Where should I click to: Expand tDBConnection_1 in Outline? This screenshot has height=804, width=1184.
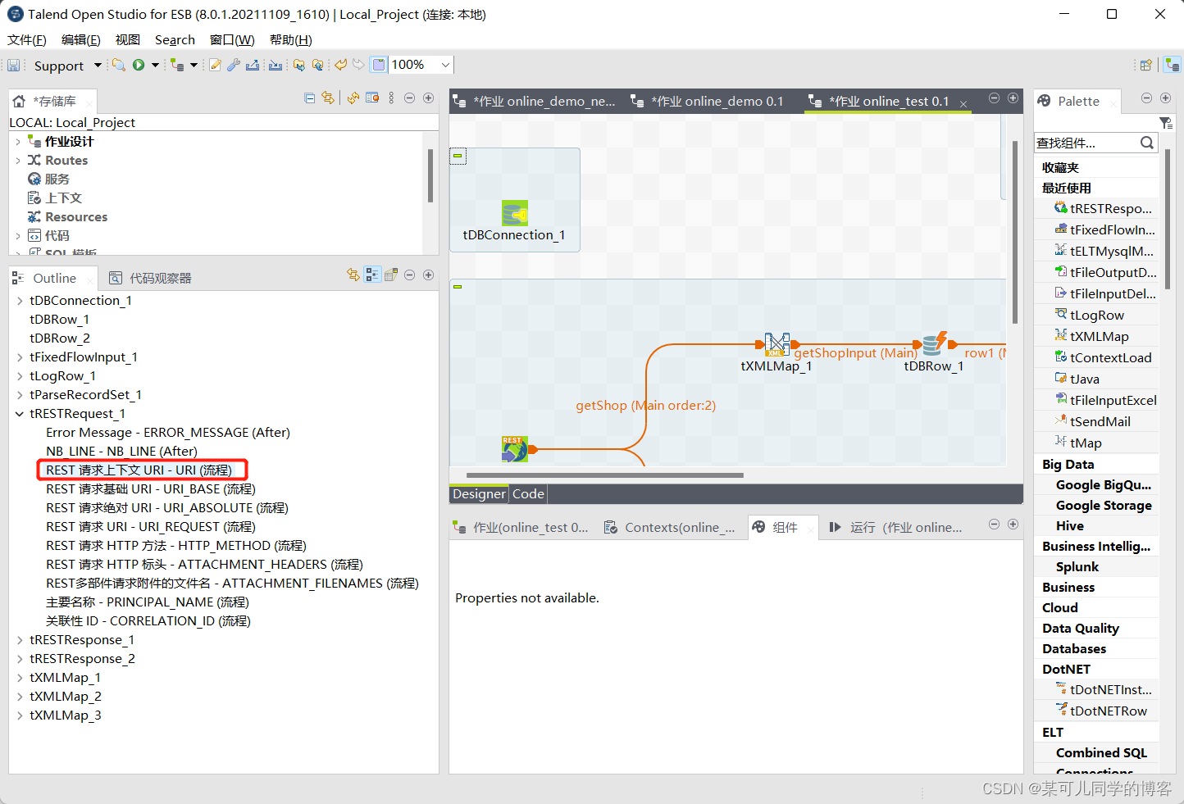point(20,301)
